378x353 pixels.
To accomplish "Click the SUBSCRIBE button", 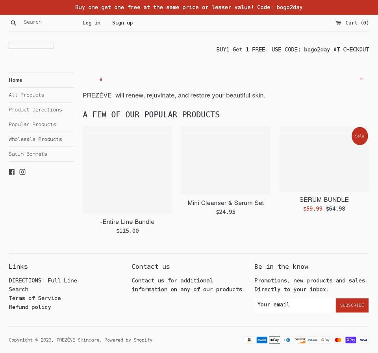I will 352,305.
